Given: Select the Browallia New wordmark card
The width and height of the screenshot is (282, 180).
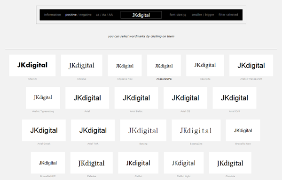Looking at the screenshot, I should [x=243, y=130].
